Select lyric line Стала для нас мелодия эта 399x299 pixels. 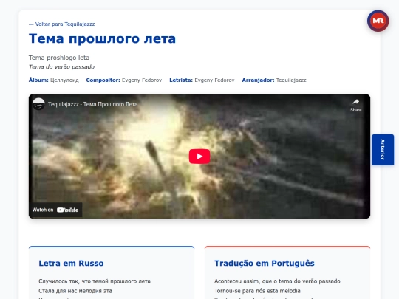click(75, 291)
